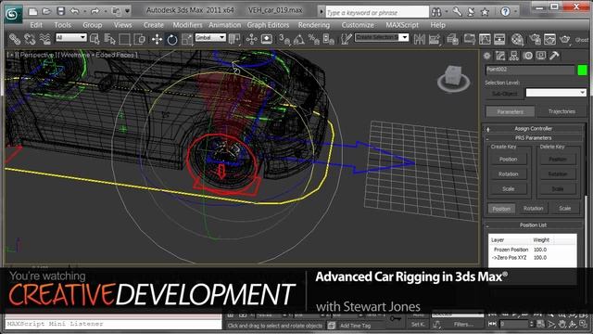
Task: Open the Material Editor
Action: [517, 39]
